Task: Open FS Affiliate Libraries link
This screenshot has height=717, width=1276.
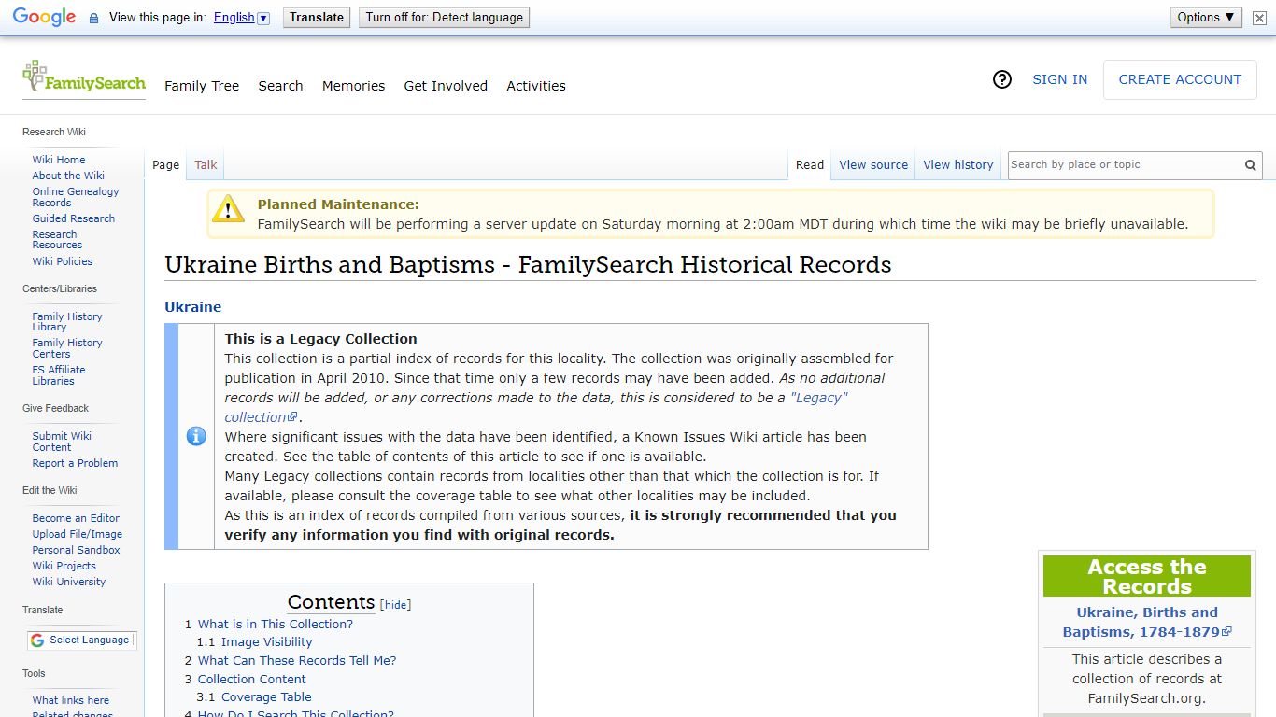Action: tap(59, 375)
